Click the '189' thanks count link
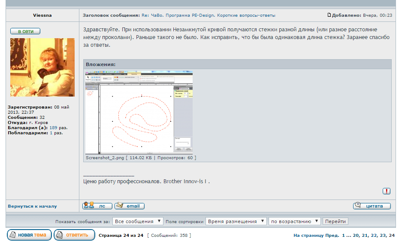The image size is (405, 248). 53,127
